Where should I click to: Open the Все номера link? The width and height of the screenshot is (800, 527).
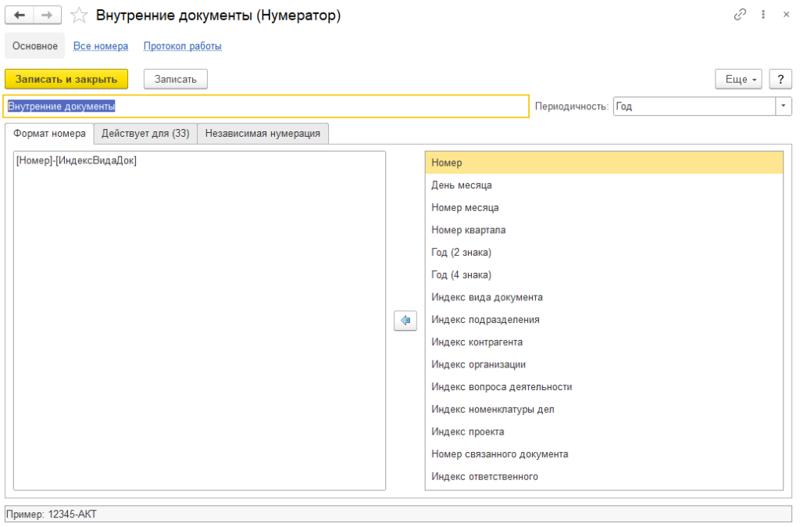point(101,46)
